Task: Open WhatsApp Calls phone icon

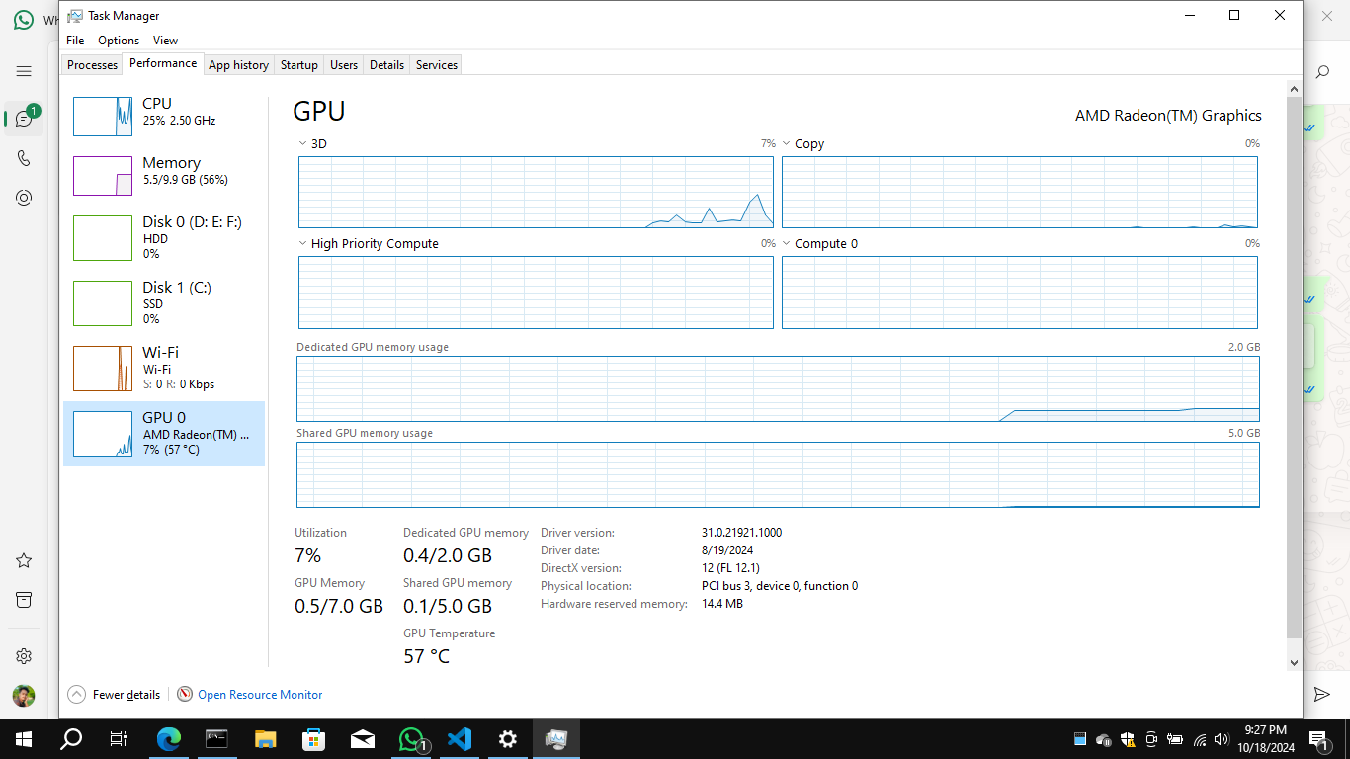Action: [24, 158]
